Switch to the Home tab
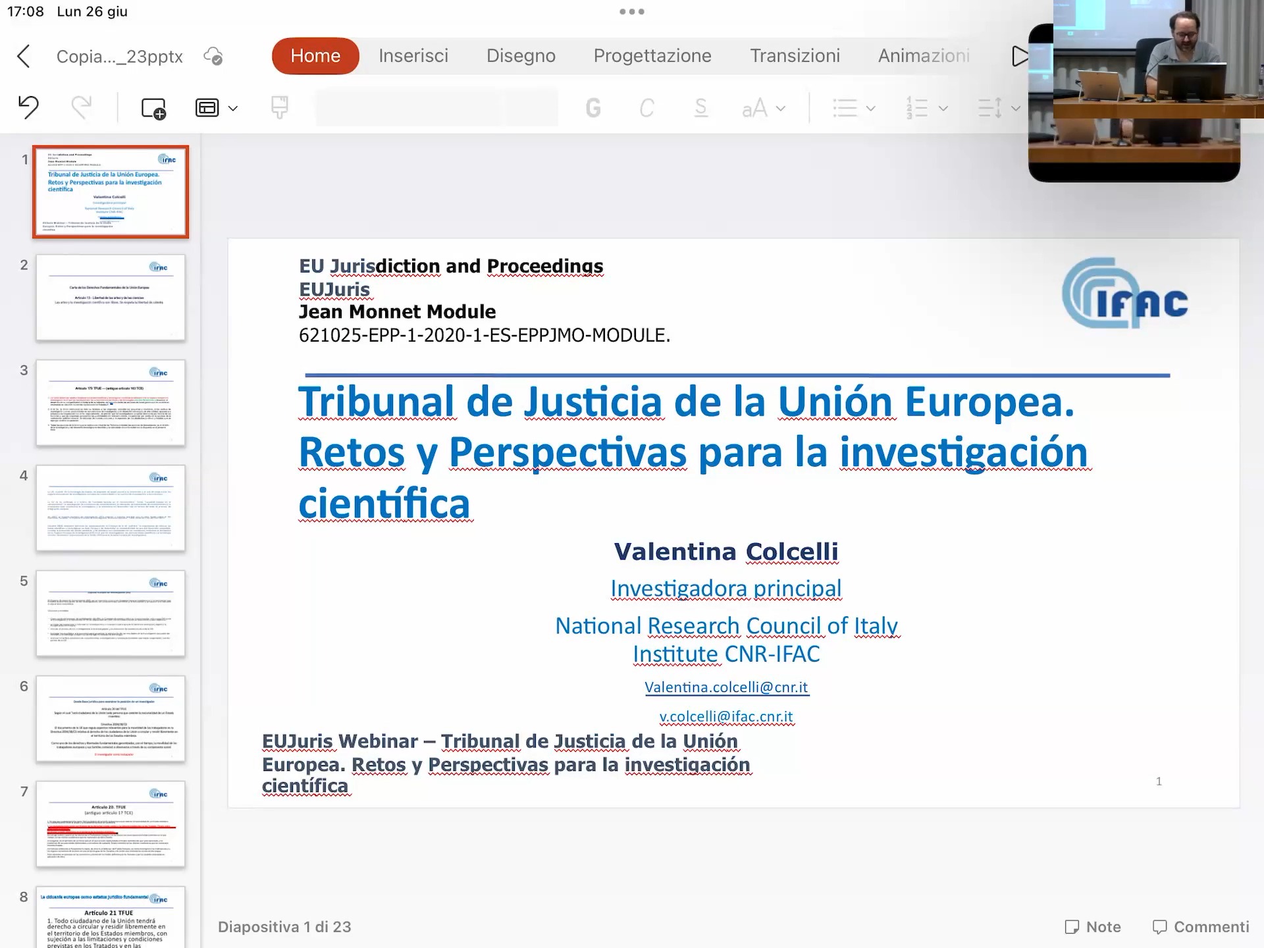Screen dimensions: 1264x948 (x=315, y=56)
